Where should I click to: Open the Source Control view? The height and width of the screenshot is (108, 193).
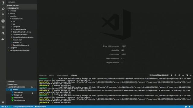click(3, 15)
